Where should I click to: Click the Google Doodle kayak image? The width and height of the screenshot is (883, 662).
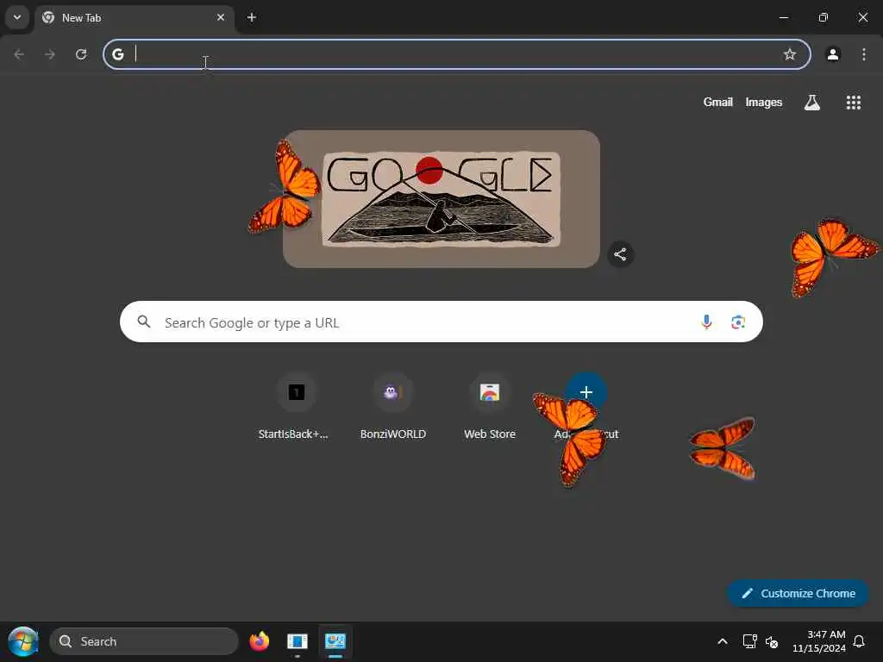441,199
